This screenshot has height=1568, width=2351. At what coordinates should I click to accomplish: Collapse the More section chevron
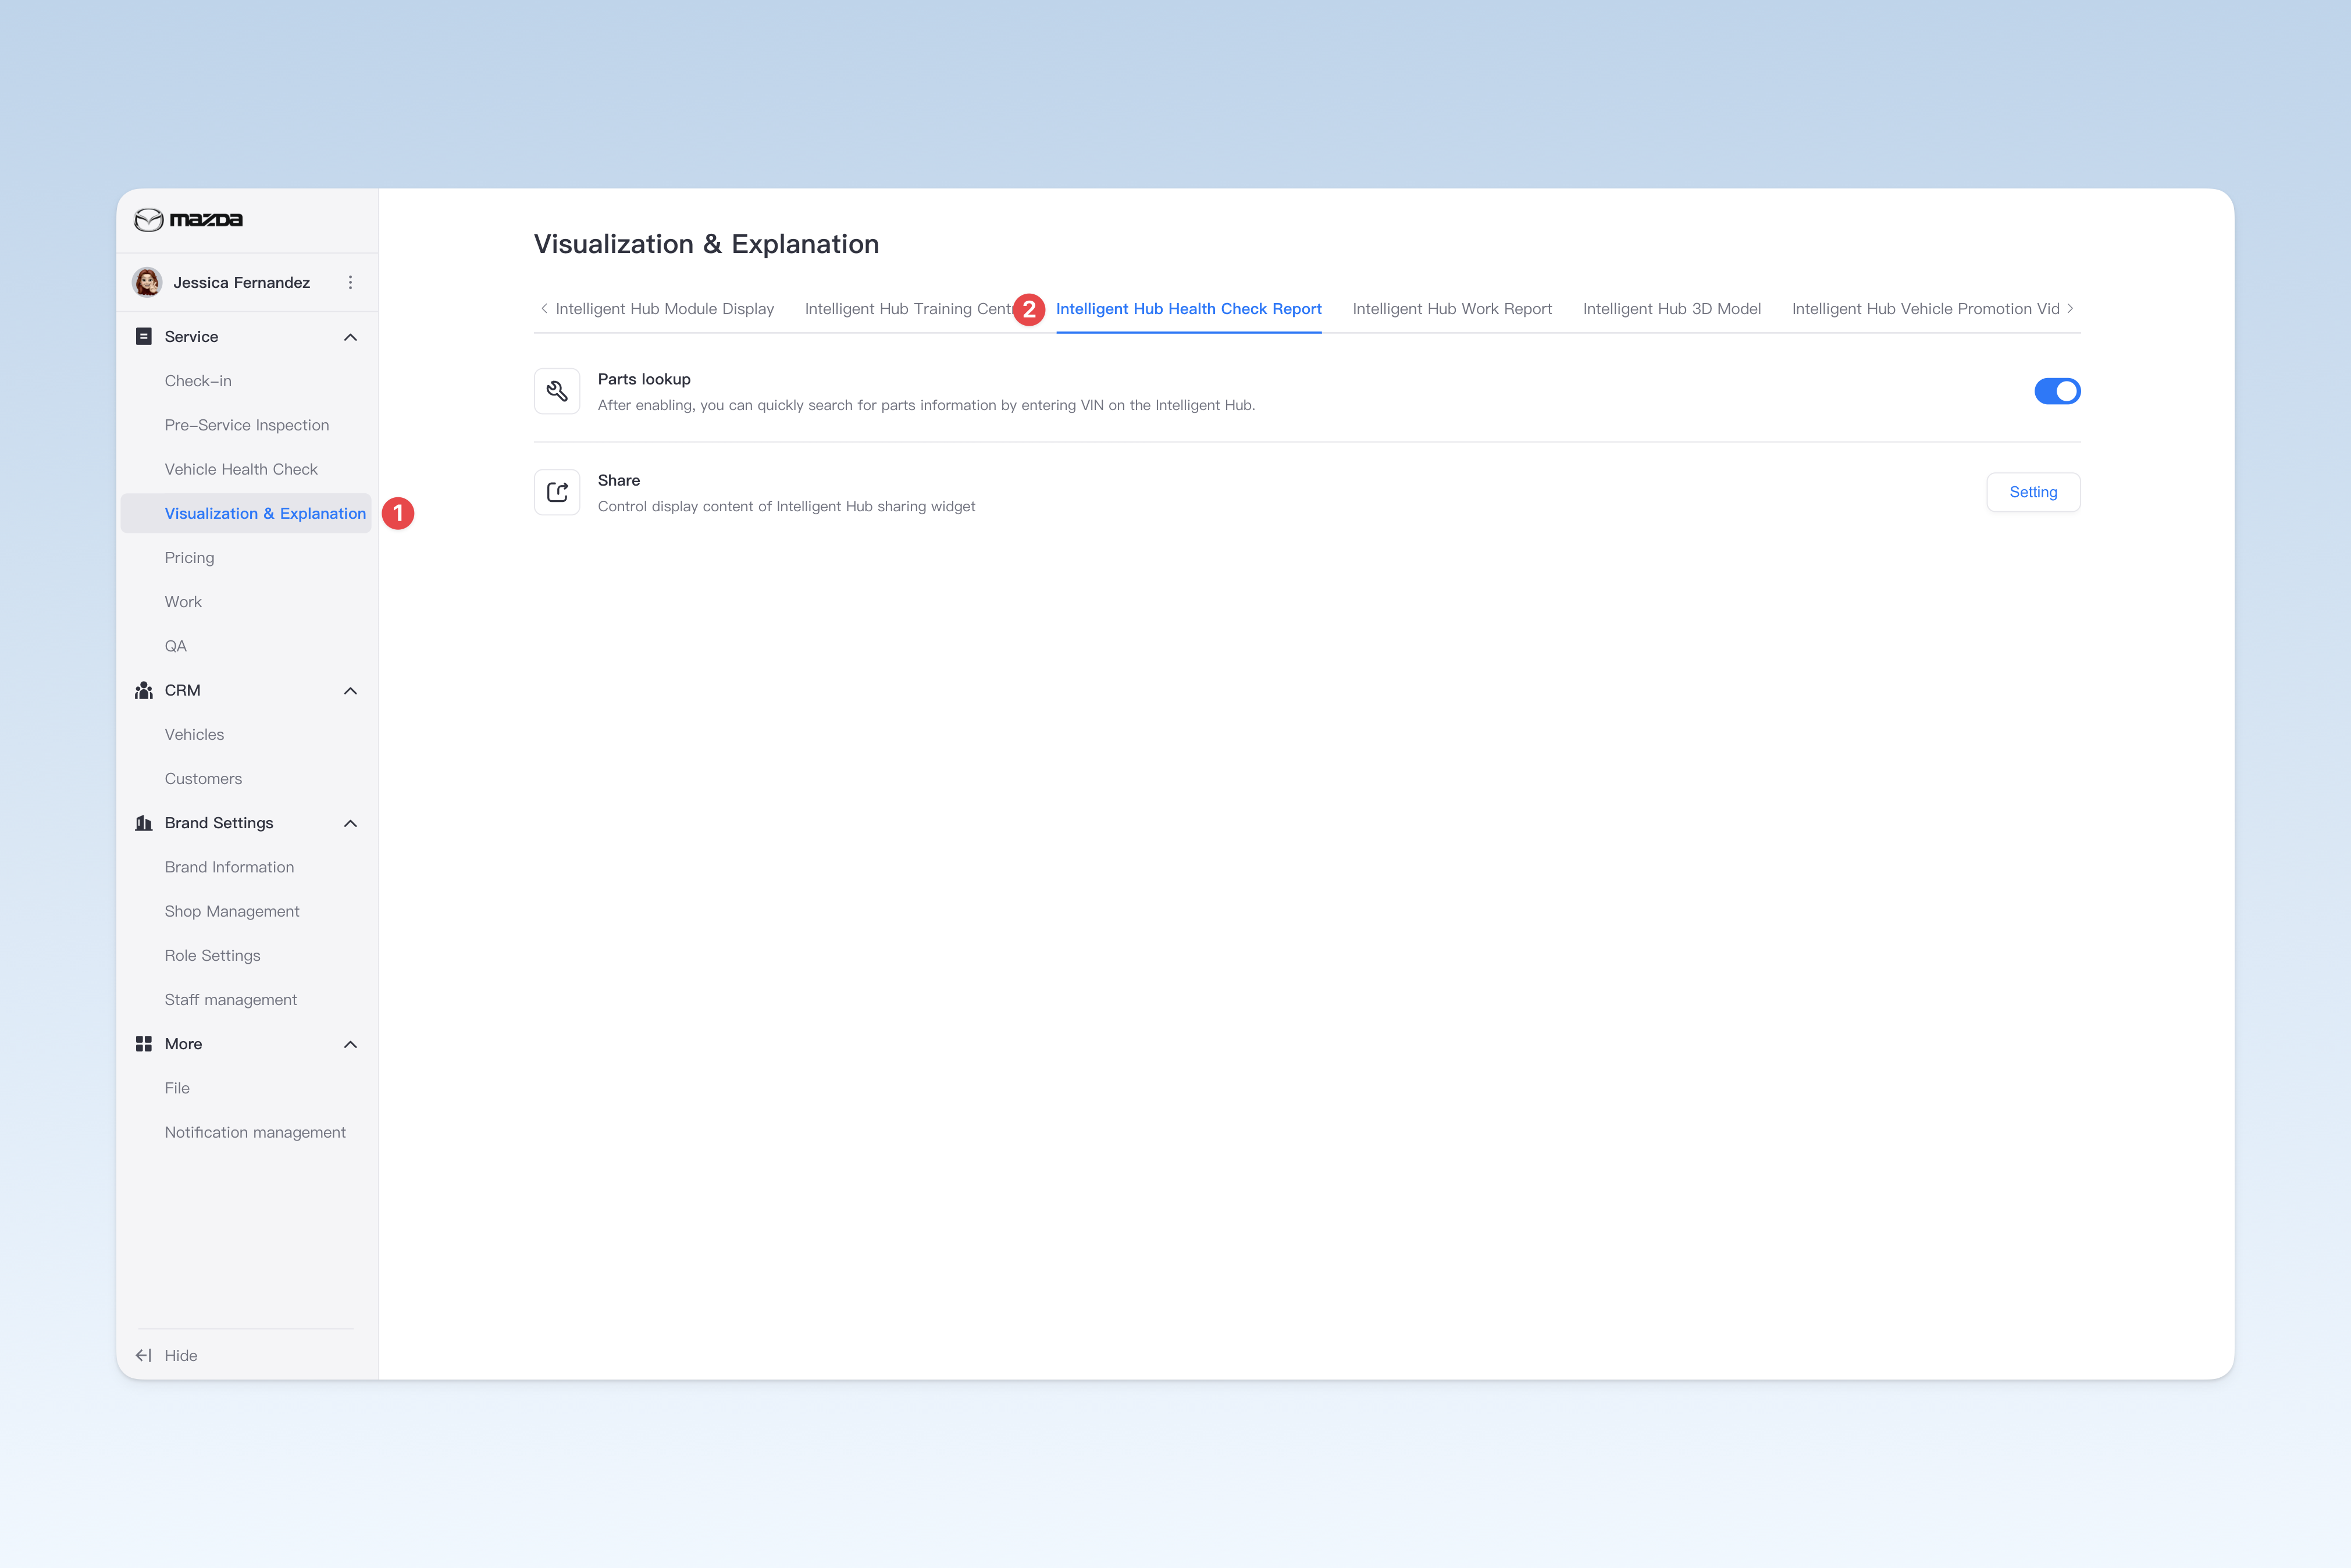click(x=350, y=1045)
